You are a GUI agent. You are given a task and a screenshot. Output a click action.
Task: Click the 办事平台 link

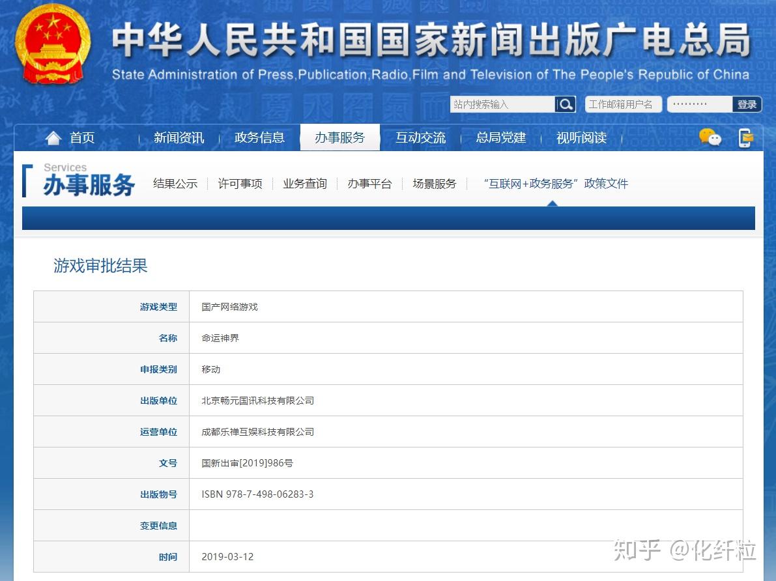[369, 184]
